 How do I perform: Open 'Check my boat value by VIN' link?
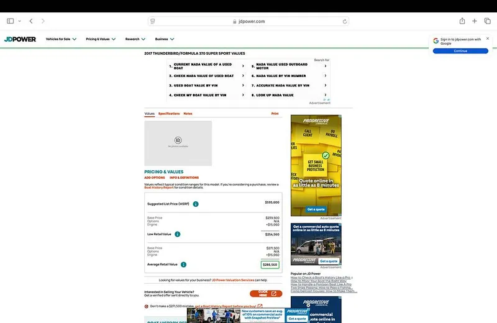pos(207,95)
